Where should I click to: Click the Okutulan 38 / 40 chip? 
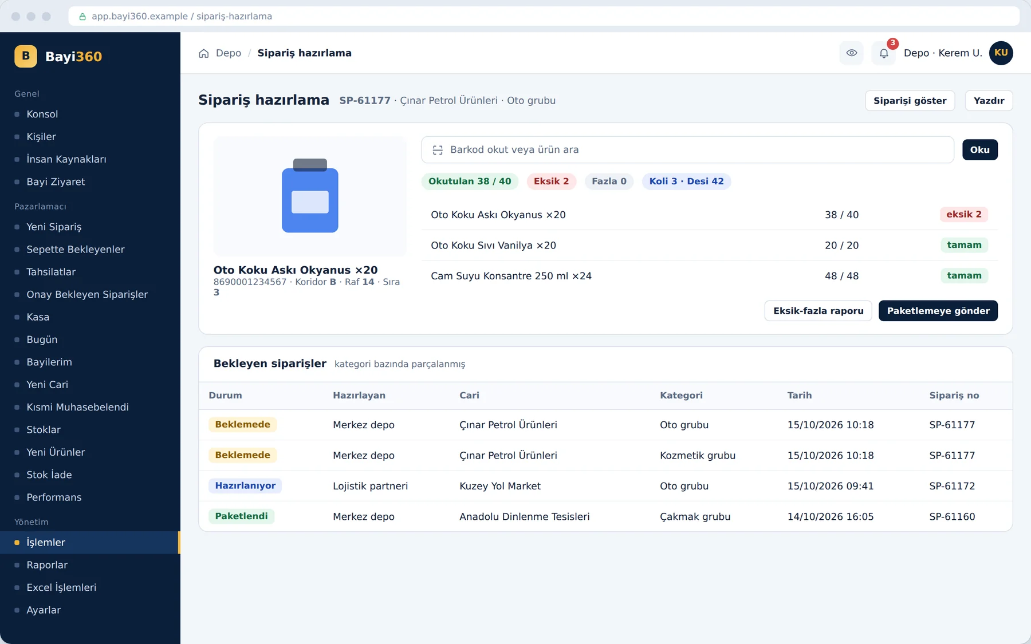[470, 181]
